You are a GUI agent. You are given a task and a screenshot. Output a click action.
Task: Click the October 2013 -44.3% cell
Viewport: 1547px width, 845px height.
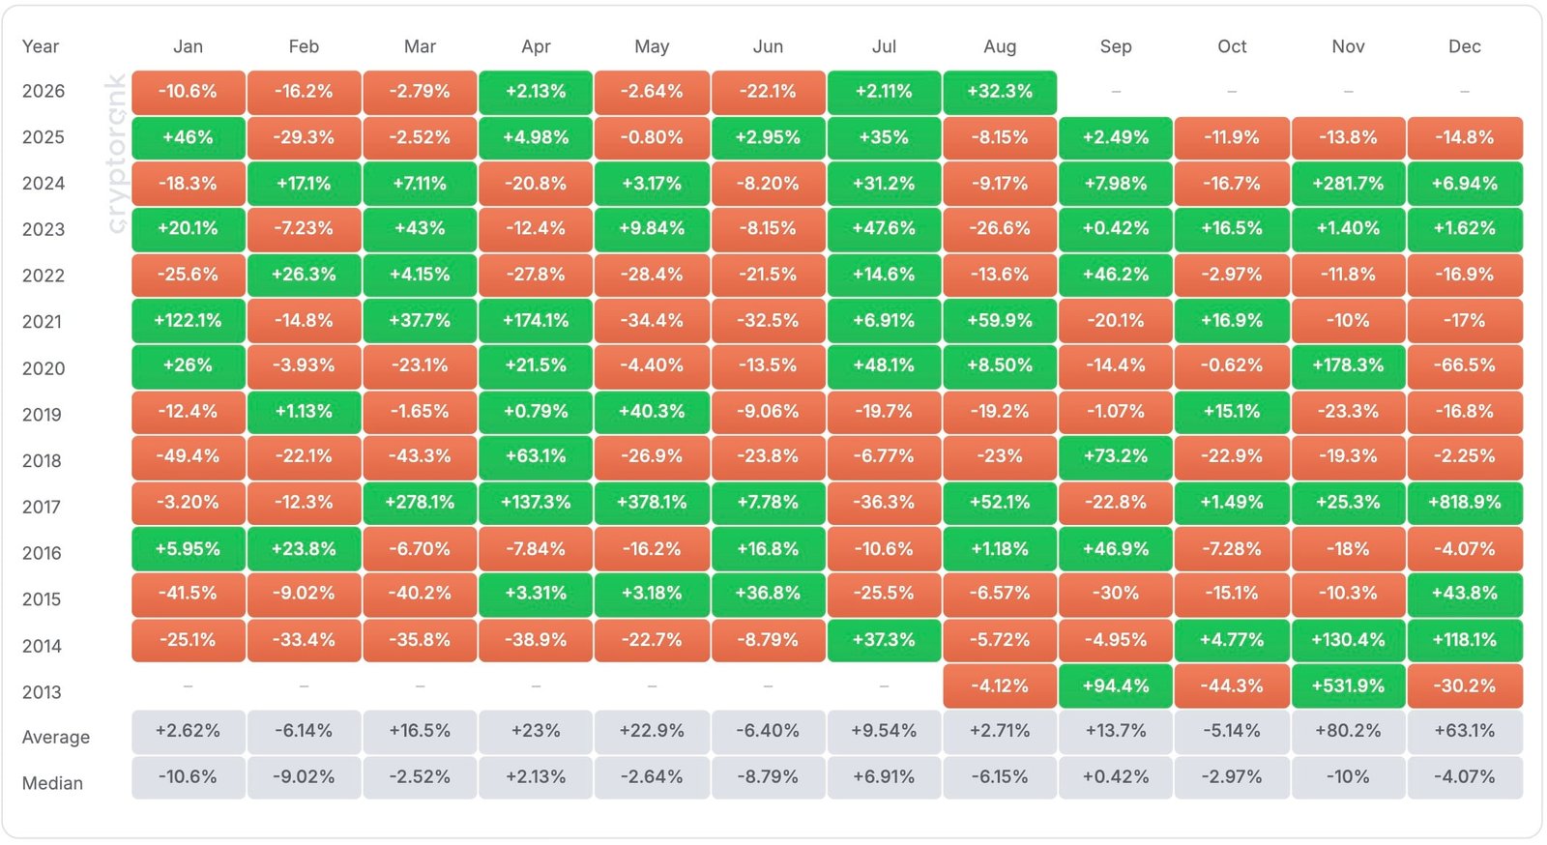[x=1232, y=685]
